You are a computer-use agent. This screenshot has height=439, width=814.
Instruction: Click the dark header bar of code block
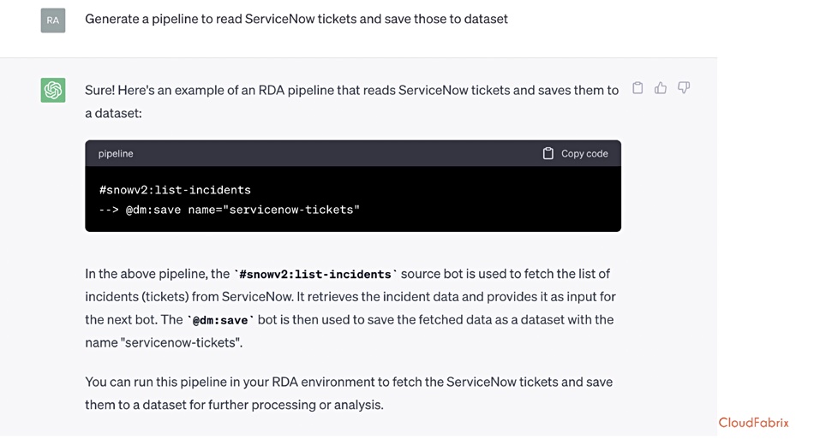pos(353,153)
